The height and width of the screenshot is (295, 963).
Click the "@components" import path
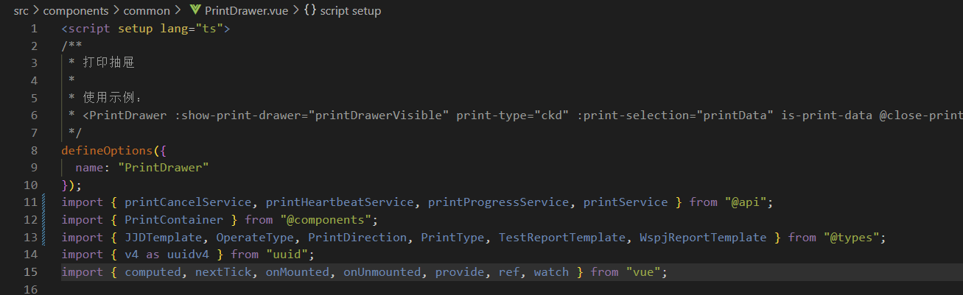coord(326,220)
